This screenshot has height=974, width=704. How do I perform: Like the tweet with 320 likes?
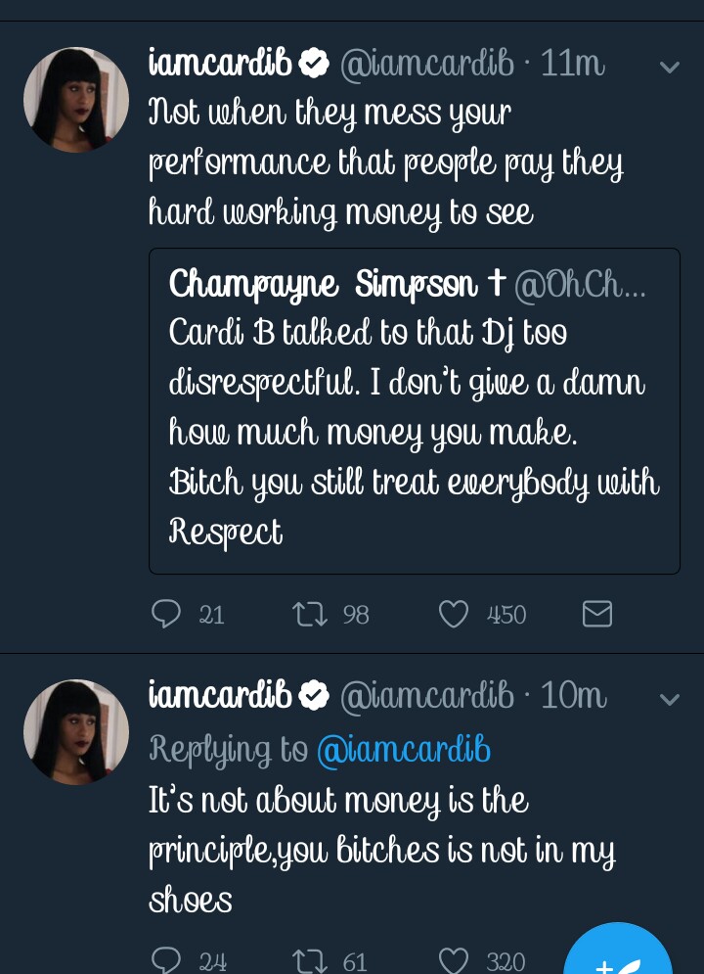[x=454, y=960]
